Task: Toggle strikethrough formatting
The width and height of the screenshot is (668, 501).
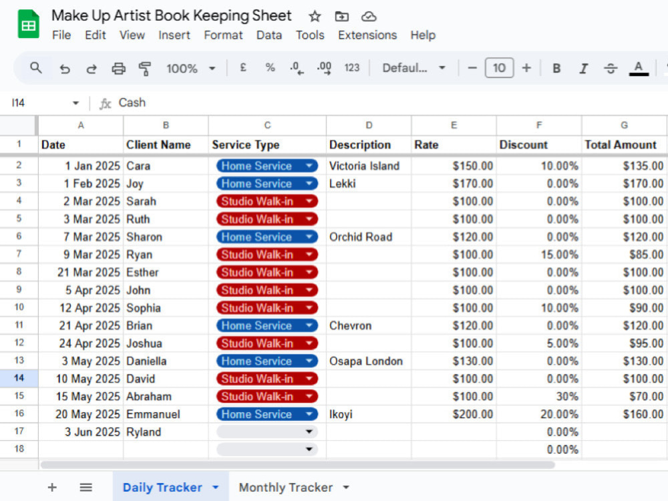Action: 611,68
